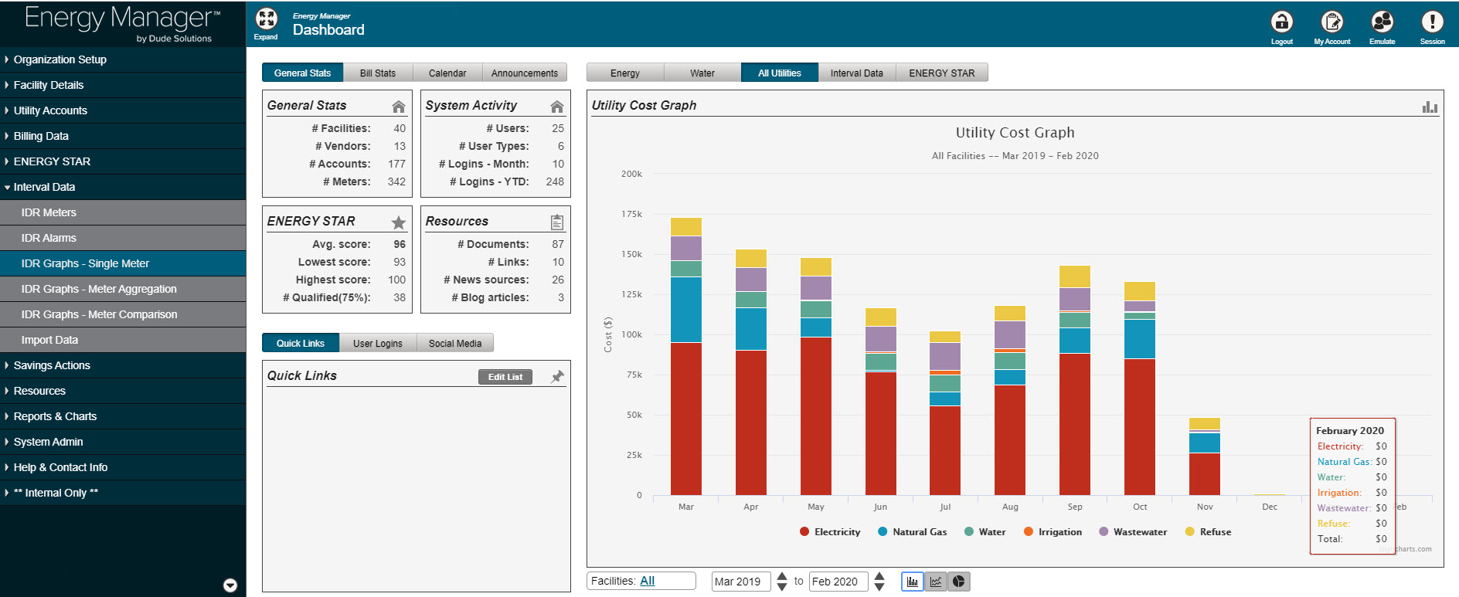Viewport: 1459px width, 597px height.
Task: Expand Internal Only menu
Action: [x=123, y=493]
